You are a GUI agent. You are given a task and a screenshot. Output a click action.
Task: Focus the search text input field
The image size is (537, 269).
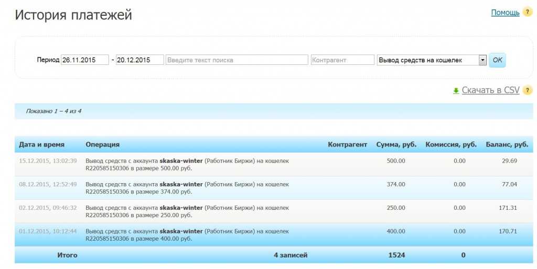pyautogui.click(x=237, y=60)
